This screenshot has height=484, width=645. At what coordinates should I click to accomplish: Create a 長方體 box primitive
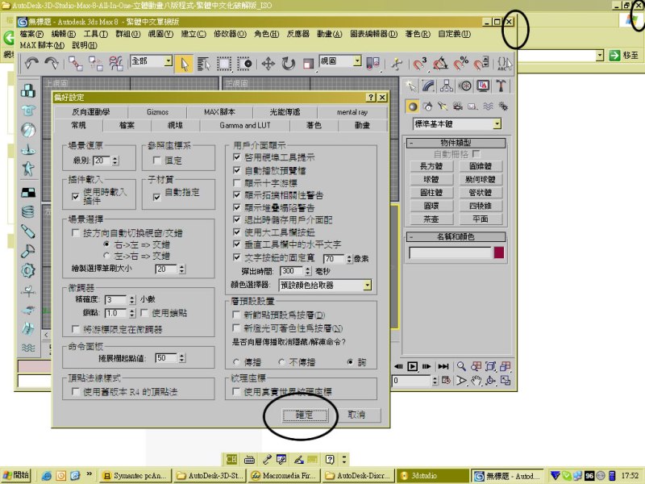(x=431, y=166)
